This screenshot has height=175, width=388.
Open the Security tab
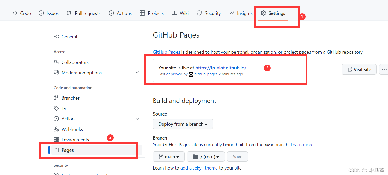[x=209, y=13]
